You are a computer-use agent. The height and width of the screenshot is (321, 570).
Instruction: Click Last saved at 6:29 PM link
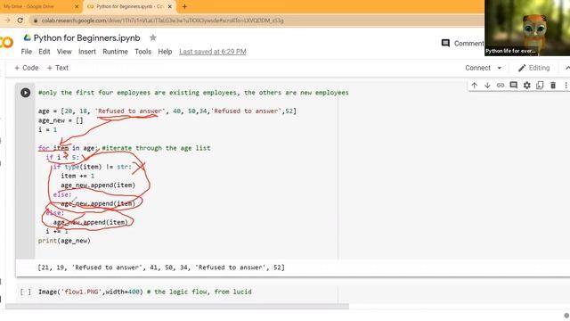coord(213,52)
